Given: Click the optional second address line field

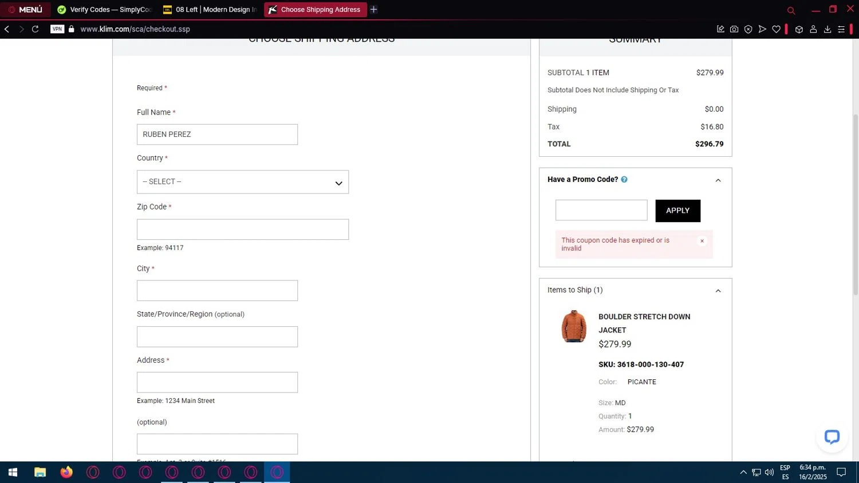Looking at the screenshot, I should [x=217, y=444].
